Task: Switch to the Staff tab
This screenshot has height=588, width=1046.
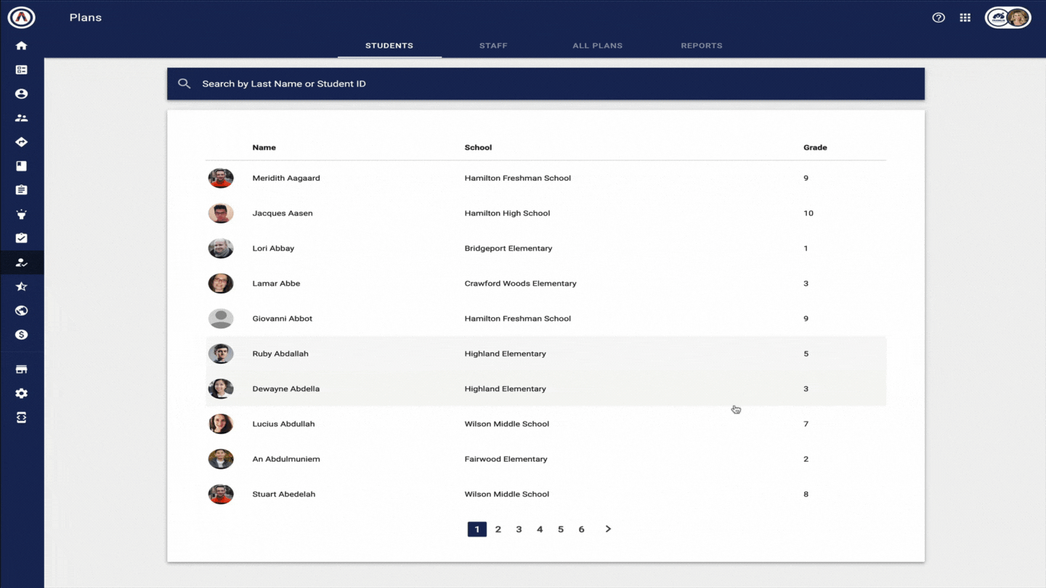Action: pos(493,46)
